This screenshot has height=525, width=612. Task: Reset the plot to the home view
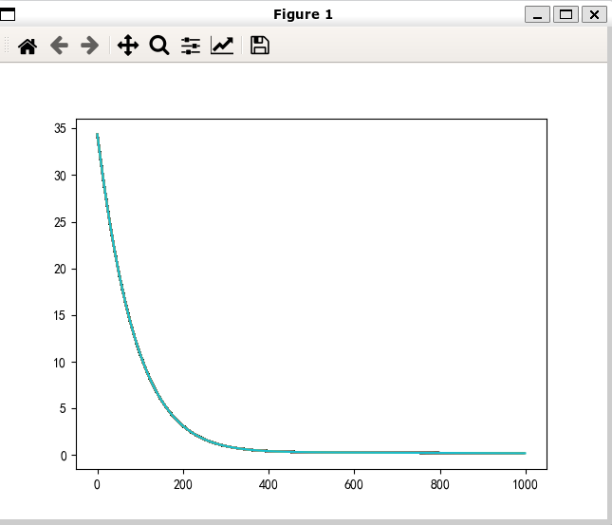click(x=28, y=46)
